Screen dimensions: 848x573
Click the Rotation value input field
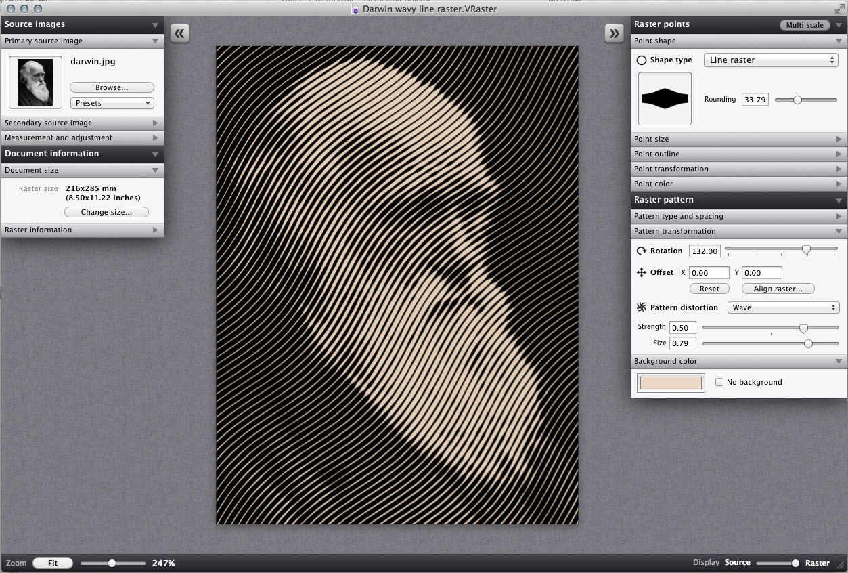point(704,251)
